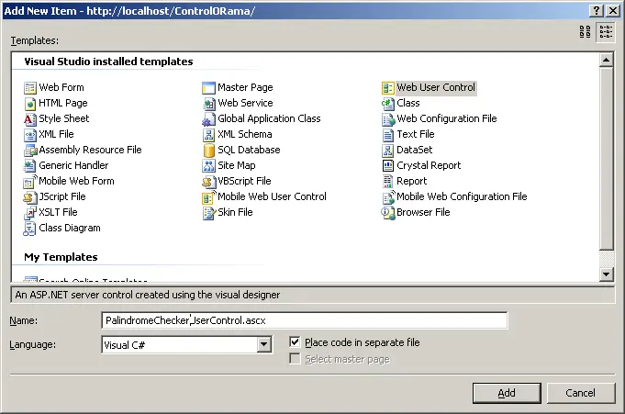The image size is (625, 414).
Task: Choose the Generic Handler template icon
Action: tap(30, 165)
